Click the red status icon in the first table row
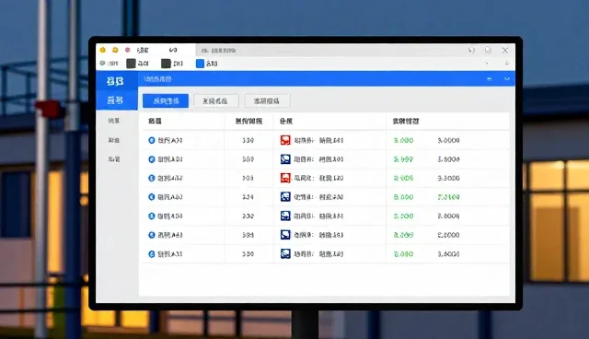This screenshot has height=339, width=589. [x=285, y=140]
